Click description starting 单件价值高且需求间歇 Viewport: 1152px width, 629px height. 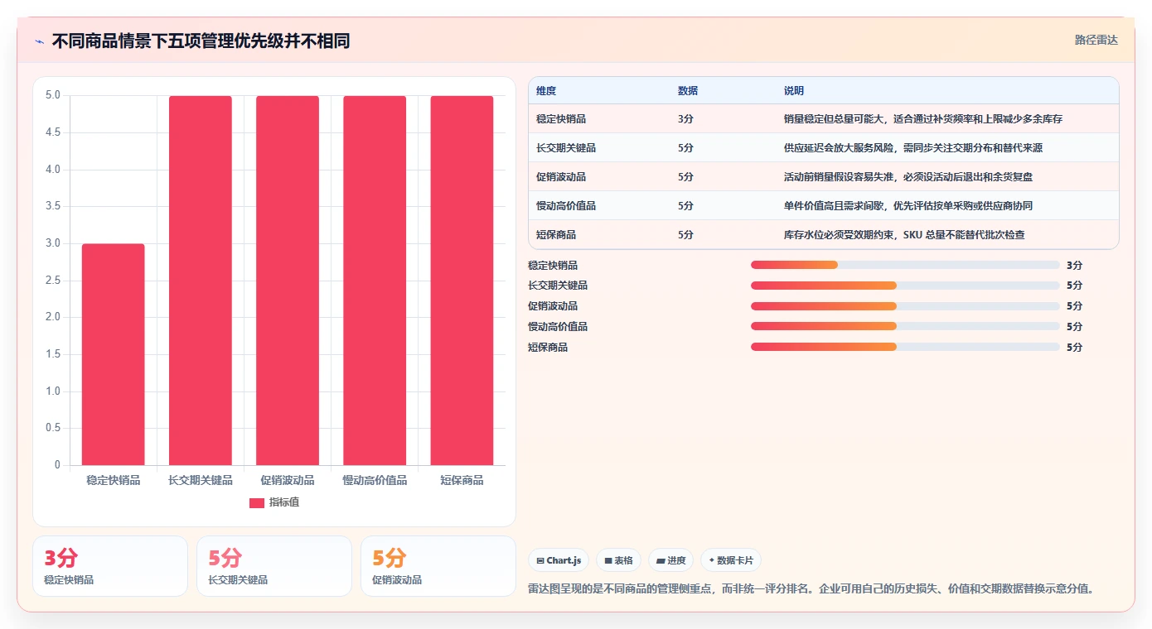[x=908, y=206]
